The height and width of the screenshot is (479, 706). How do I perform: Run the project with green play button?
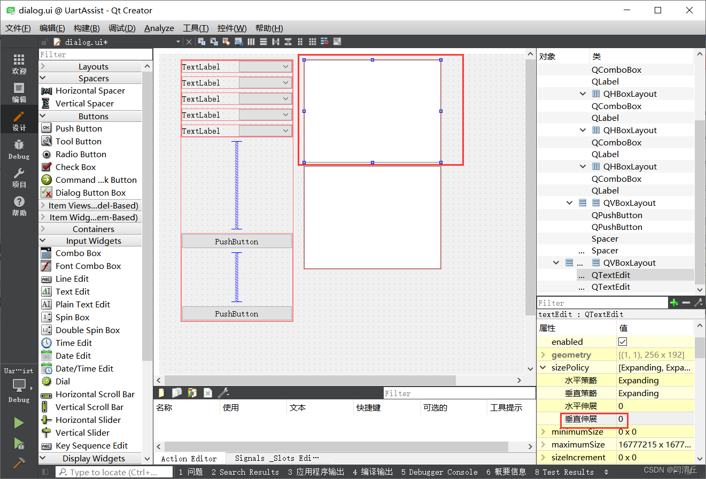point(19,423)
